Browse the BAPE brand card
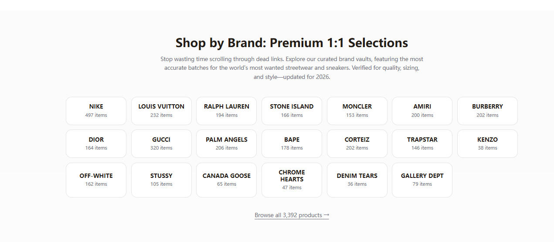 [292, 143]
